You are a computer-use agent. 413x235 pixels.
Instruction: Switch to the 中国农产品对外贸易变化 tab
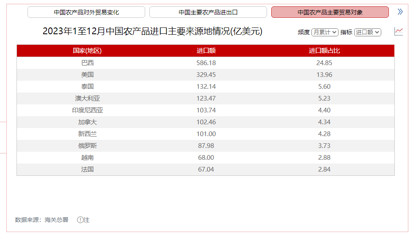click(x=86, y=12)
